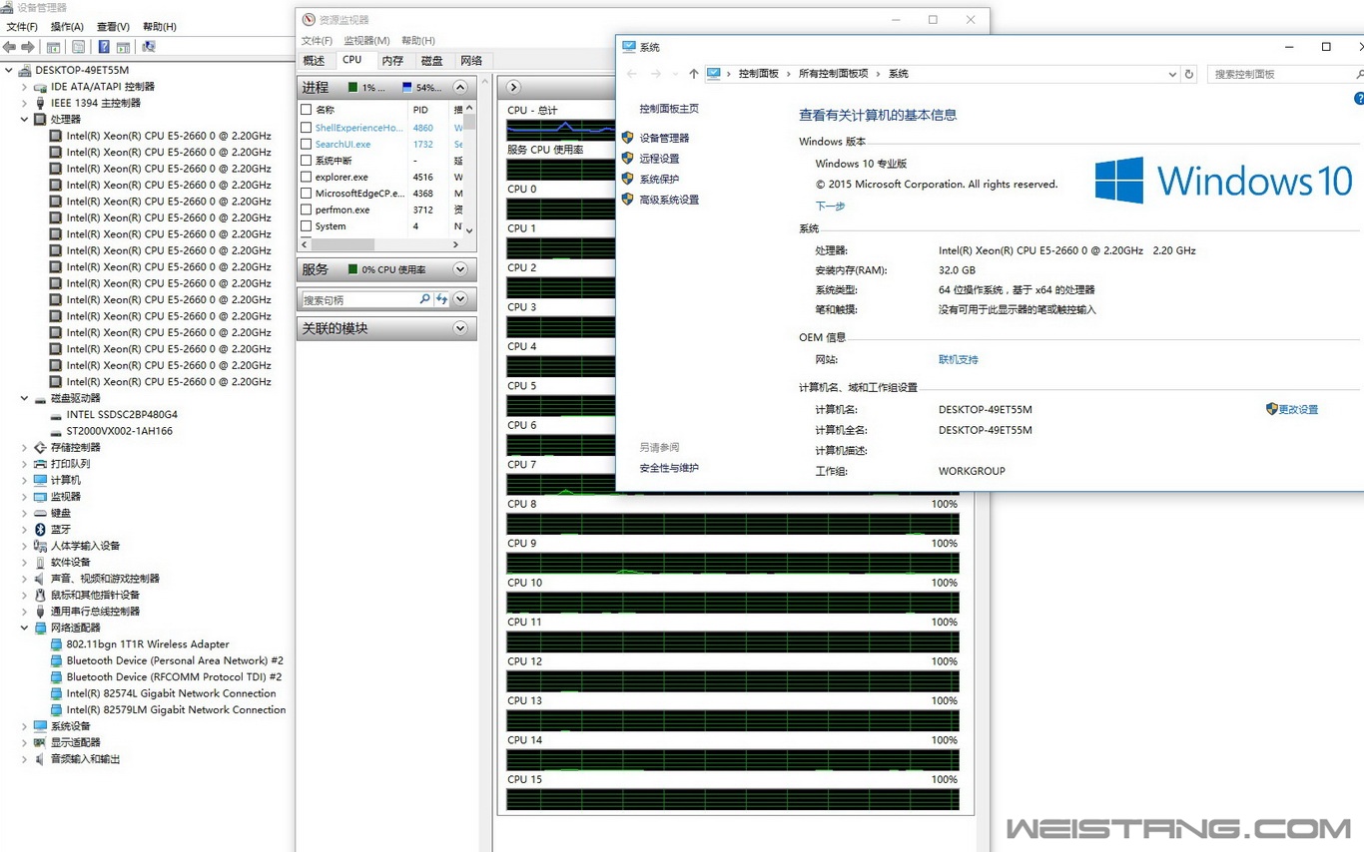The height and width of the screenshot is (852, 1364).
Task: Open the 安全性和维护 link
Action: (670, 468)
